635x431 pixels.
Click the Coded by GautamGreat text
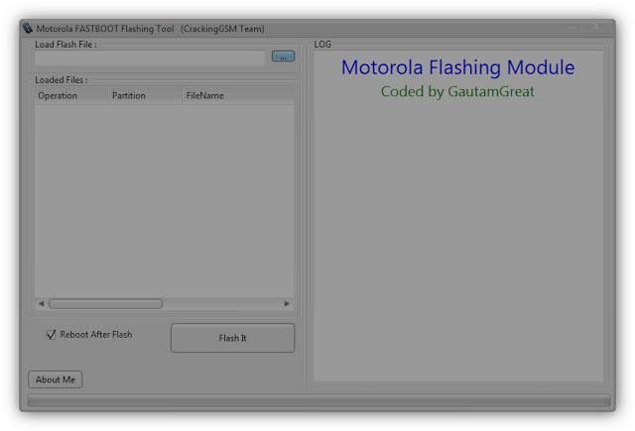[x=457, y=92]
